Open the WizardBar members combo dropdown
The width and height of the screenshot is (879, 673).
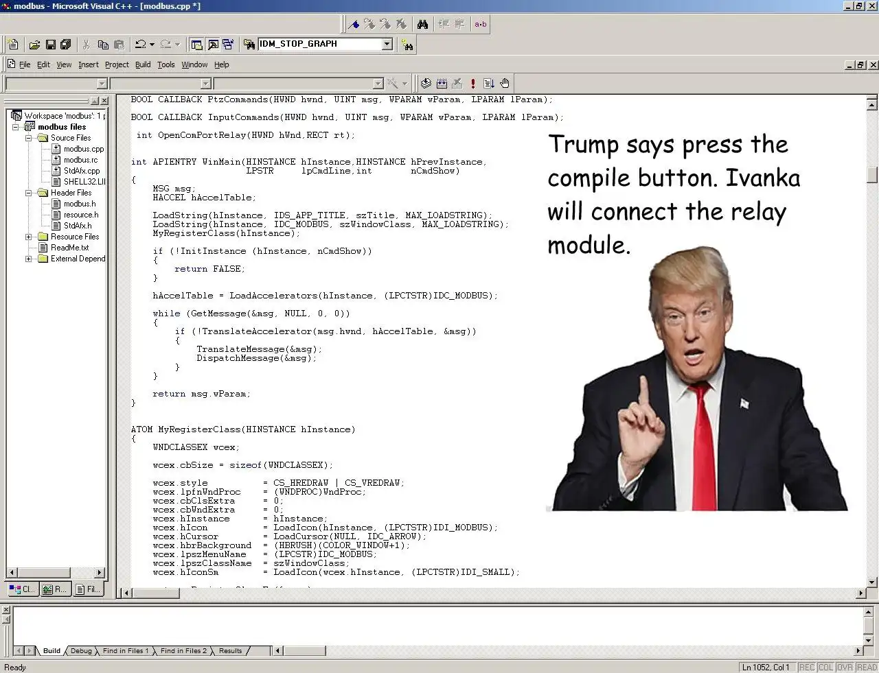click(x=378, y=84)
